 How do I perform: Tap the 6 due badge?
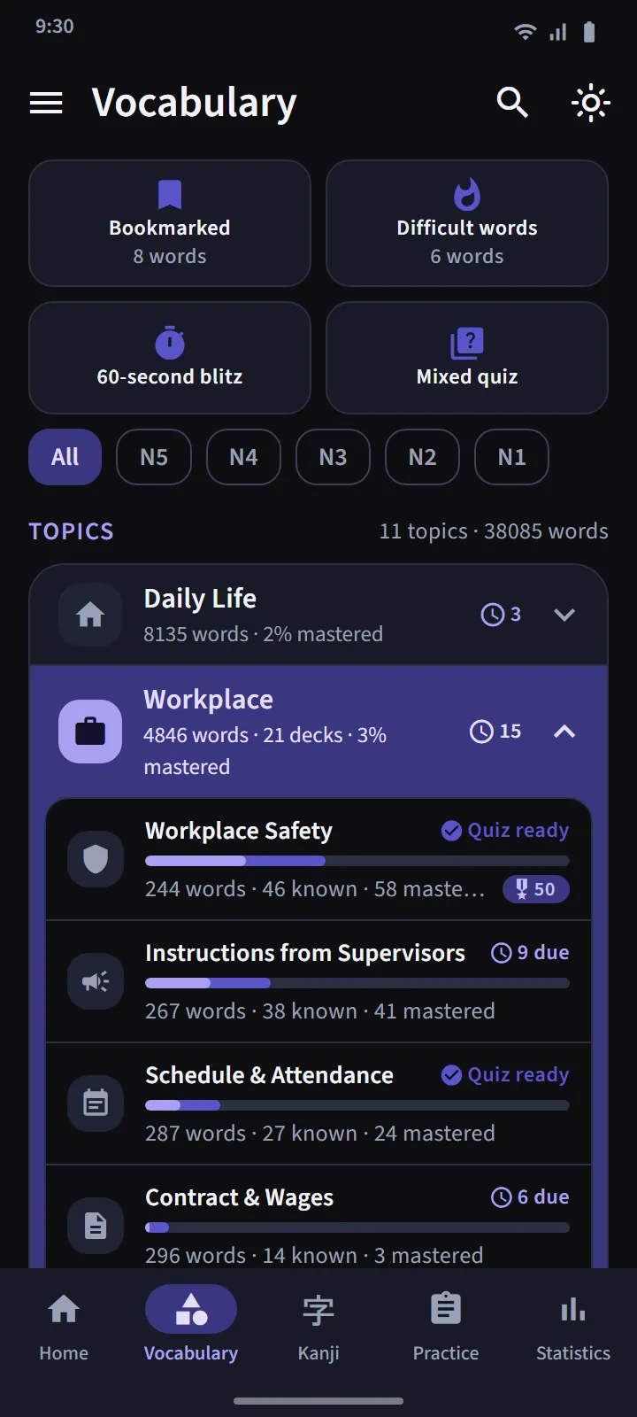pyautogui.click(x=530, y=1196)
